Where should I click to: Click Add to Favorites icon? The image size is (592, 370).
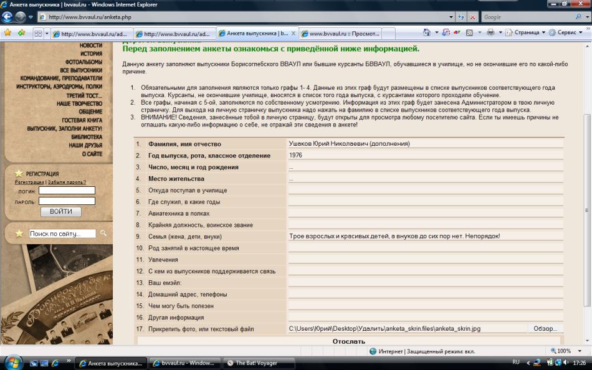coord(21,33)
